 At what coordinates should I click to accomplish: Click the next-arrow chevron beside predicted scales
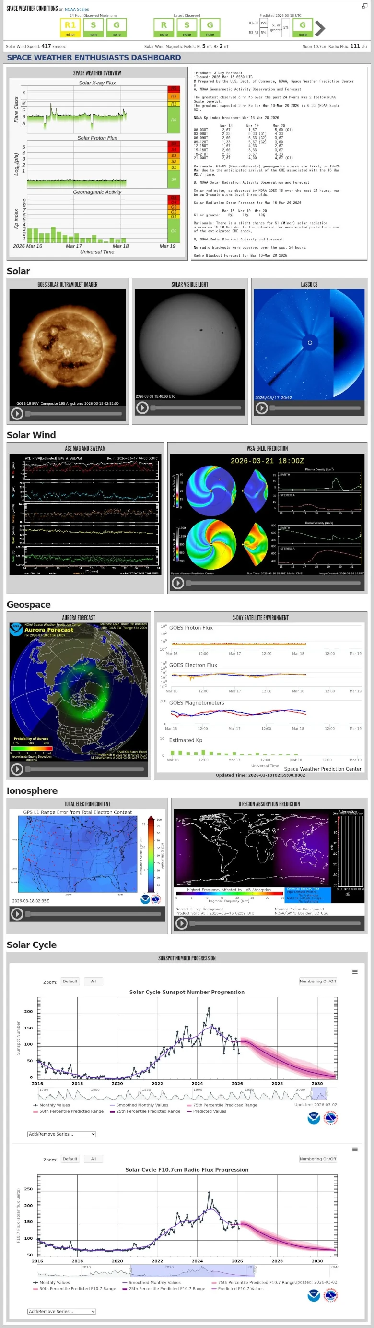[320, 28]
